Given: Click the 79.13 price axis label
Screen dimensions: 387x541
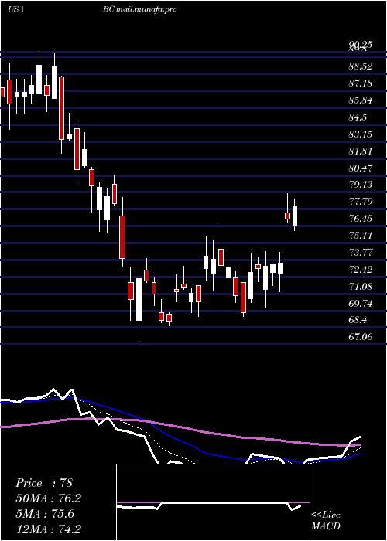Looking at the screenshot, I should 361,185.
